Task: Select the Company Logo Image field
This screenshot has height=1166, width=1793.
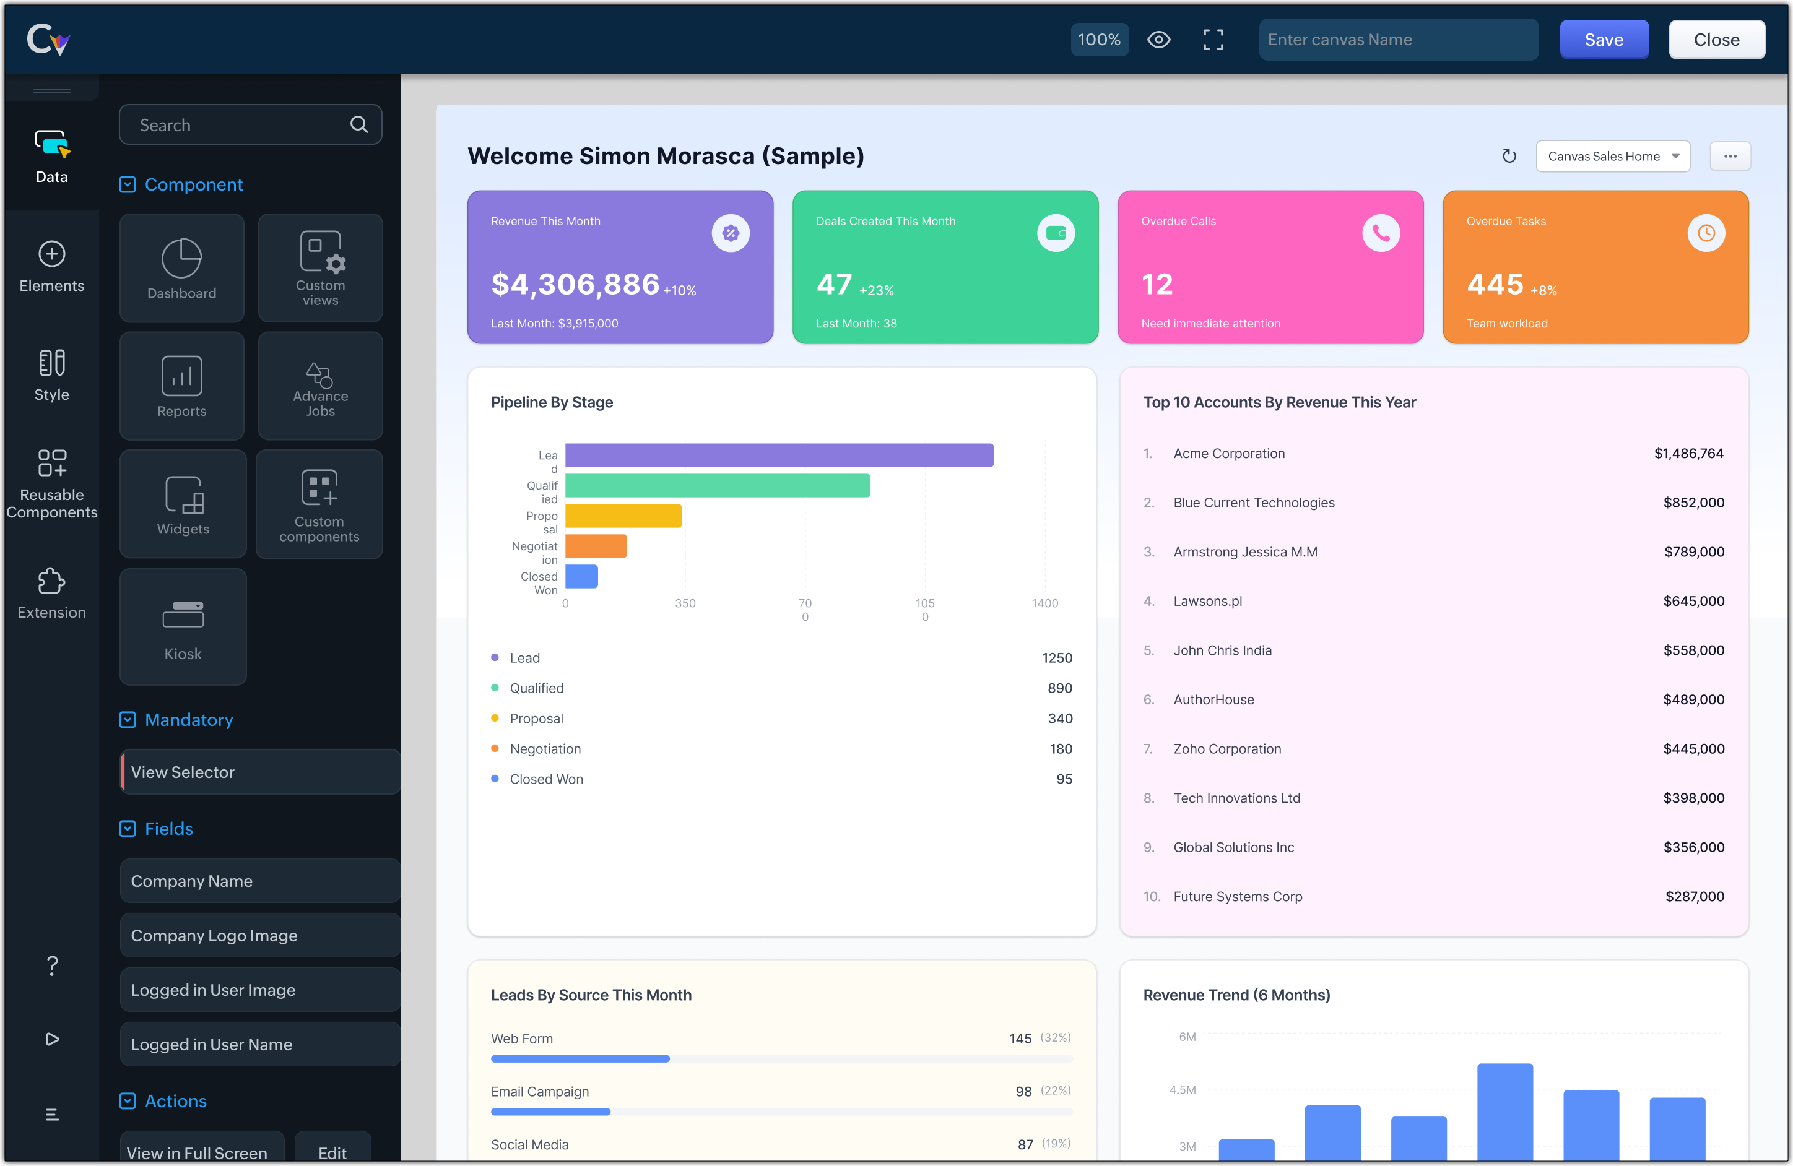Action: coord(260,936)
